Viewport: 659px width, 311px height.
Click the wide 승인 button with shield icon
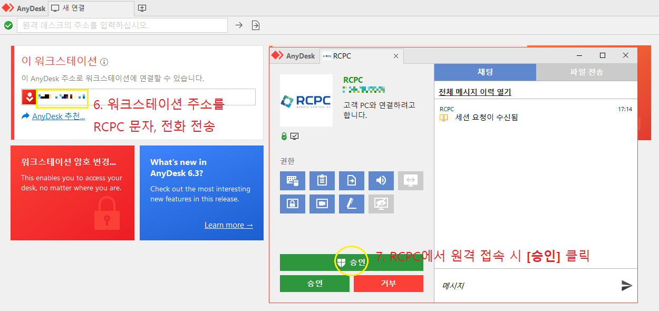352,263
